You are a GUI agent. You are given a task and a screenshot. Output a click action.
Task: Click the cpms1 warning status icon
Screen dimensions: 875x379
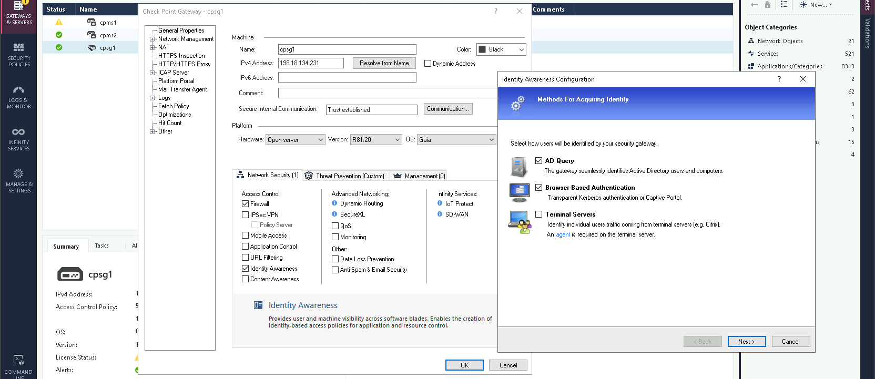(x=59, y=23)
